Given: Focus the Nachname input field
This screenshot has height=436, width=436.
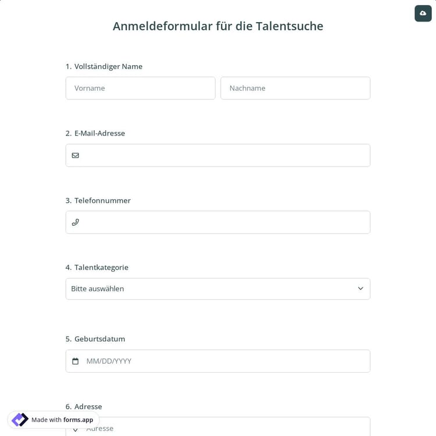Looking at the screenshot, I should (295, 88).
